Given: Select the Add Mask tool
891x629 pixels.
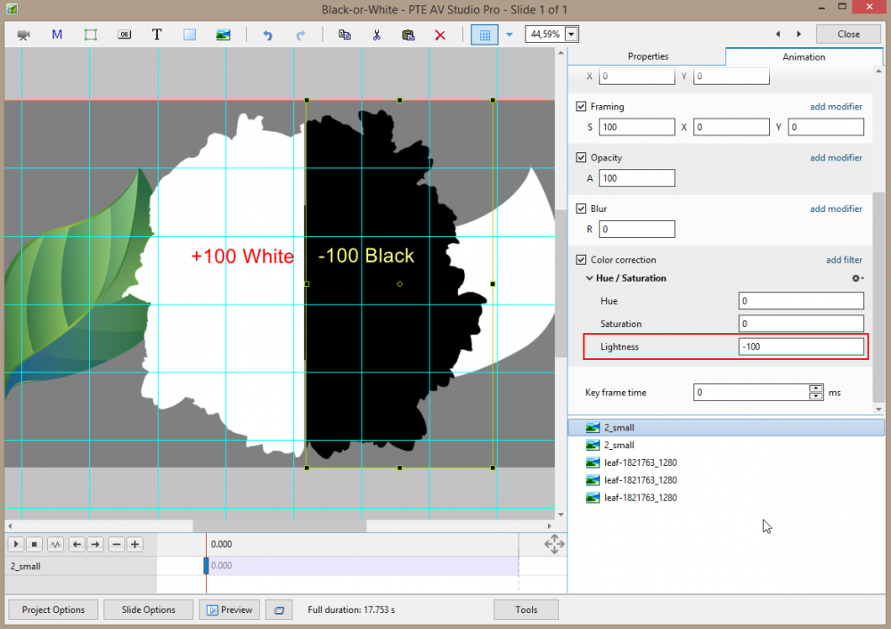Looking at the screenshot, I should pyautogui.click(x=57, y=35).
